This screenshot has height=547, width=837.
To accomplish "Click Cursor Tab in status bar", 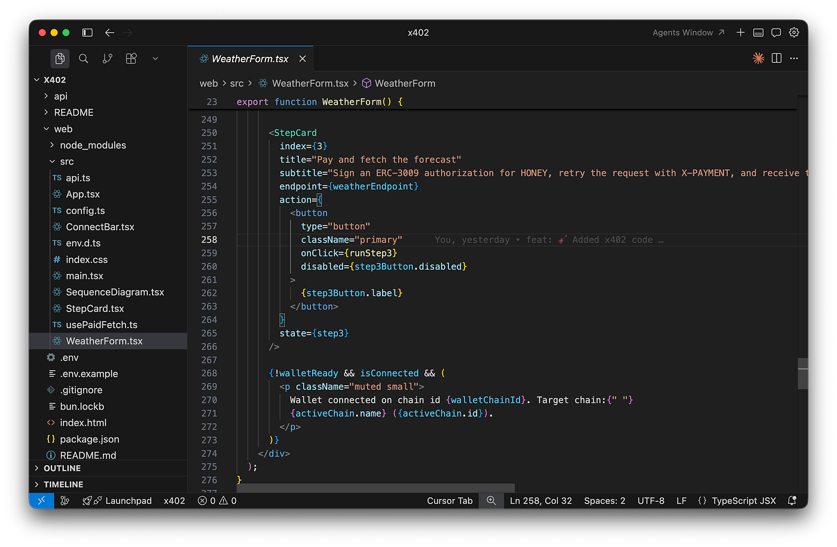I will click(450, 500).
